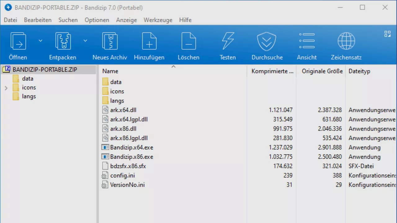Click original size 2.901.888 cell

click(330, 147)
